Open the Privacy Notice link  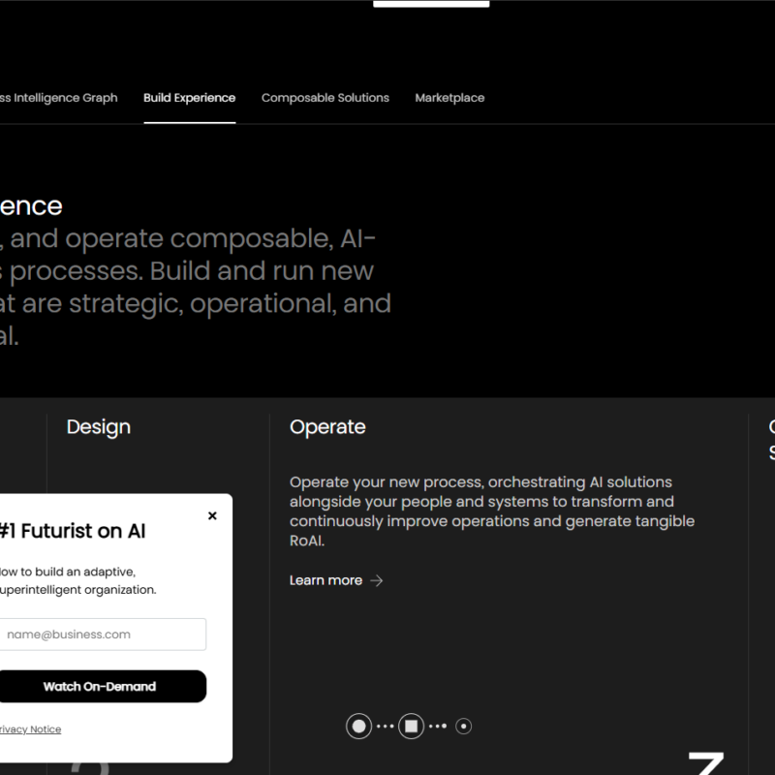click(x=29, y=729)
